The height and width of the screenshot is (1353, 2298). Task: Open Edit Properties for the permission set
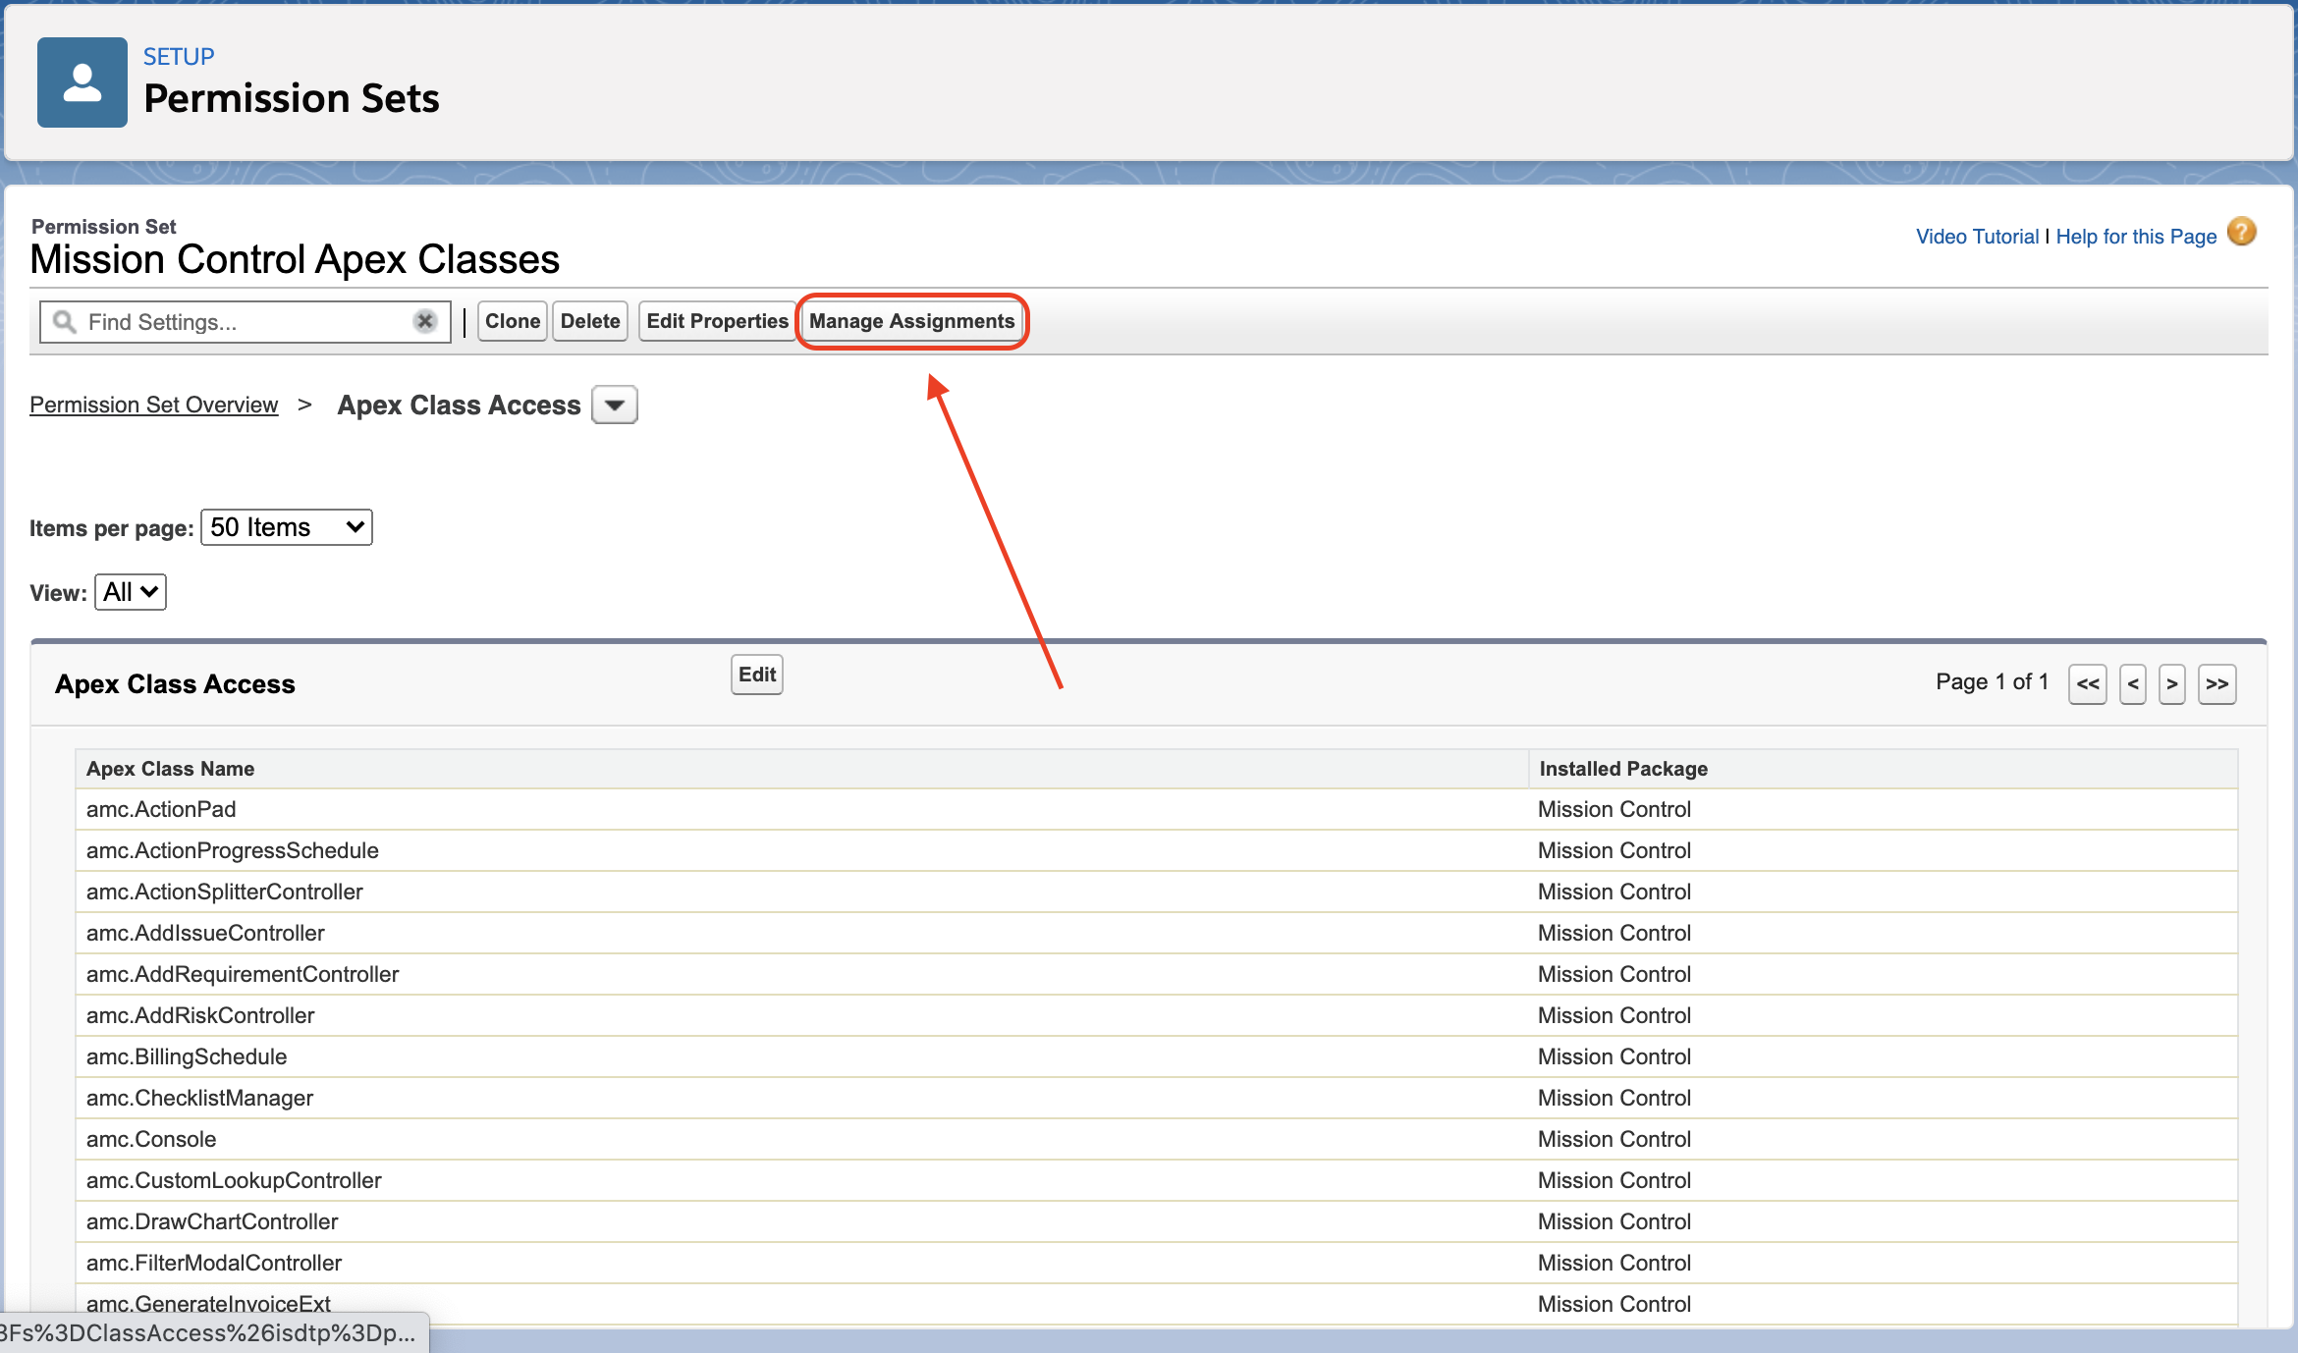point(718,321)
